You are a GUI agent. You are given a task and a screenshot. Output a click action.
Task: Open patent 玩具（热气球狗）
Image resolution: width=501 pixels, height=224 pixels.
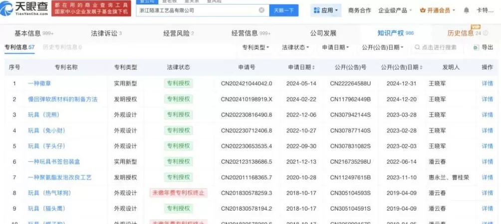coord(49,193)
